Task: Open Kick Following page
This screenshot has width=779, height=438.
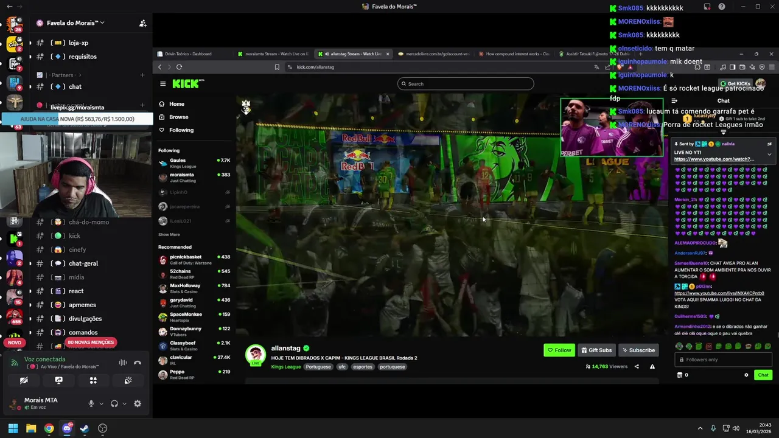Action: [x=181, y=130]
